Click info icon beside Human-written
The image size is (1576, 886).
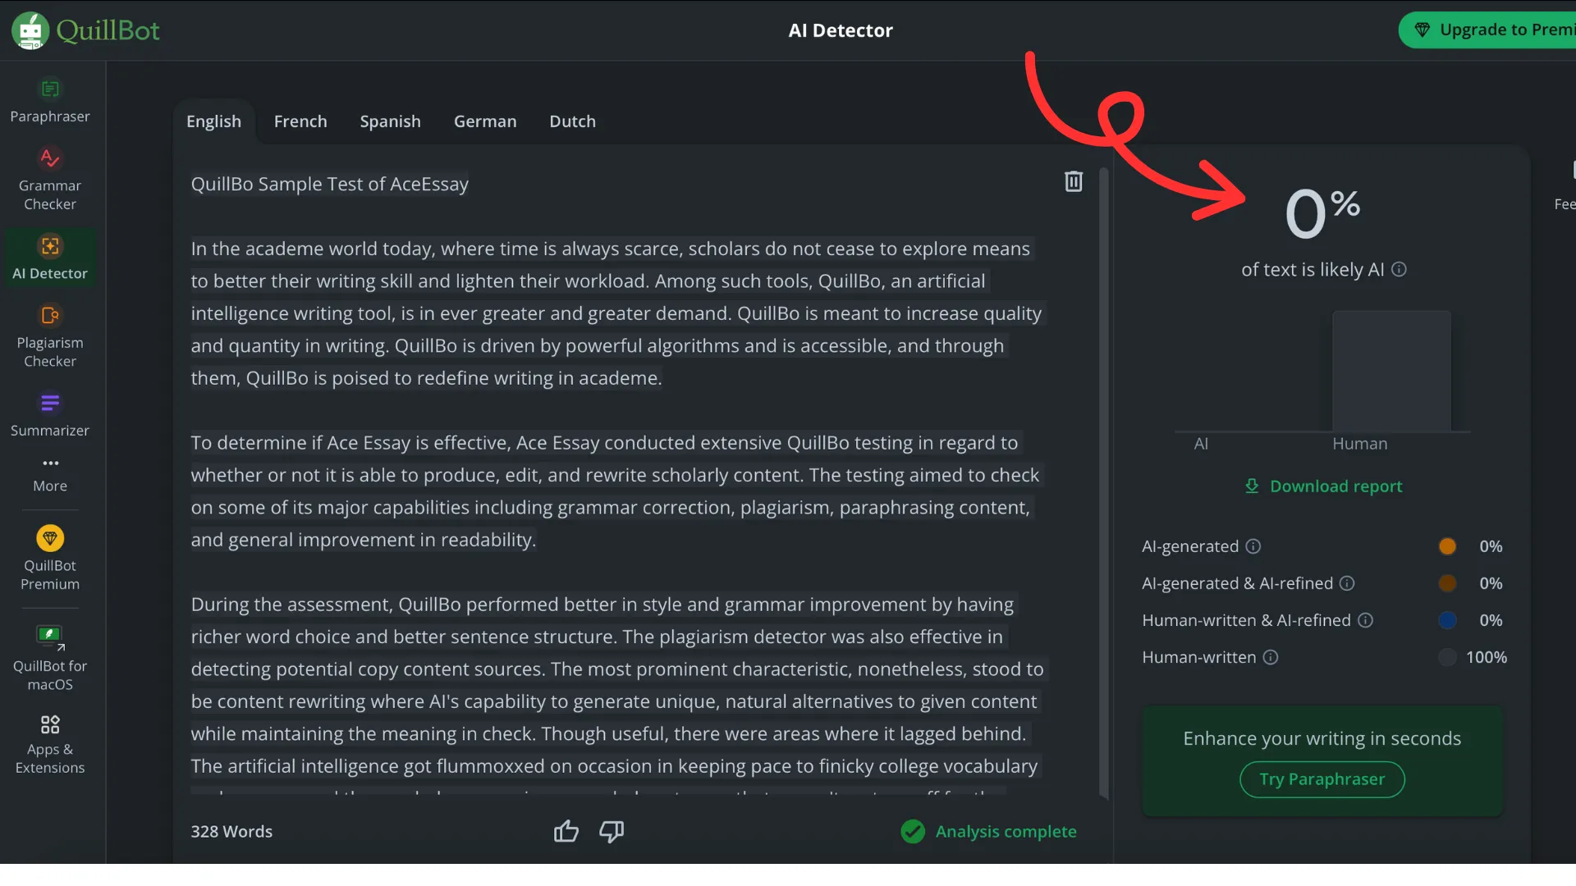click(1271, 657)
